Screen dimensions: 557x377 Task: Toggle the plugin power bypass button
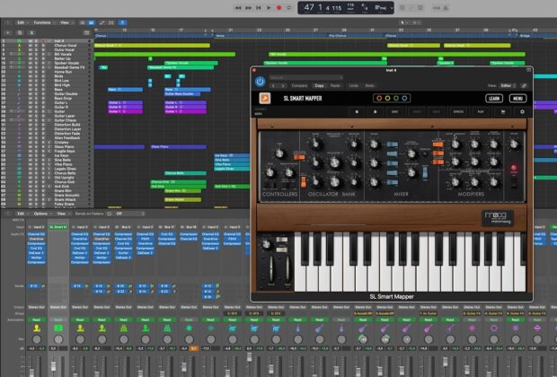click(x=260, y=82)
